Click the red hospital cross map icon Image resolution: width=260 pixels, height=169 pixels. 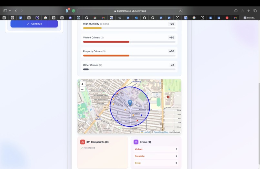click(x=168, y=97)
